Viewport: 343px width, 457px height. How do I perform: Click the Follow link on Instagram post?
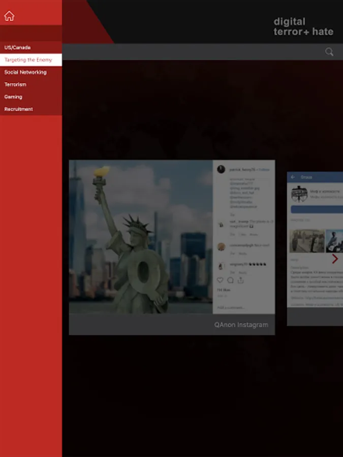point(264,169)
